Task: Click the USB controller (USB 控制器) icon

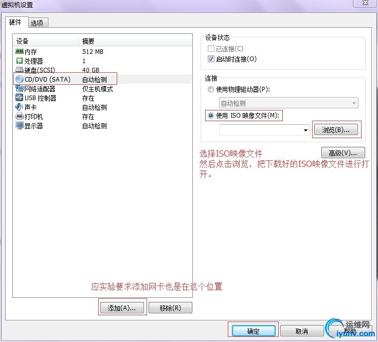Action: coord(20,98)
